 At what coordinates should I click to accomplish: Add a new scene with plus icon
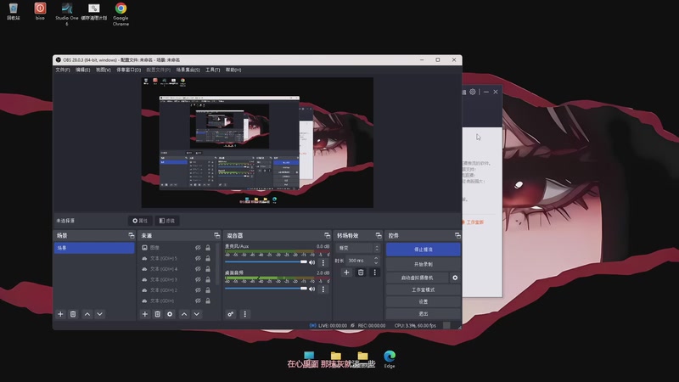(60, 314)
